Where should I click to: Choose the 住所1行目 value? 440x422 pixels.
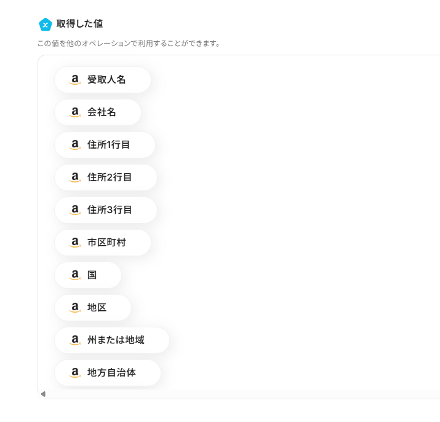tap(110, 145)
